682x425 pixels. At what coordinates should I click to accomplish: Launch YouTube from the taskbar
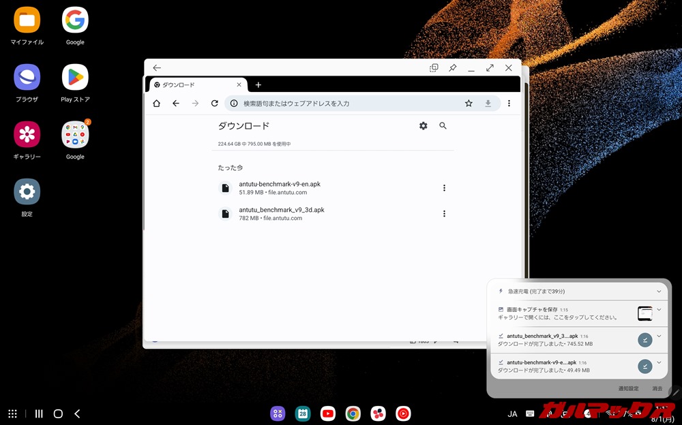[328, 413]
